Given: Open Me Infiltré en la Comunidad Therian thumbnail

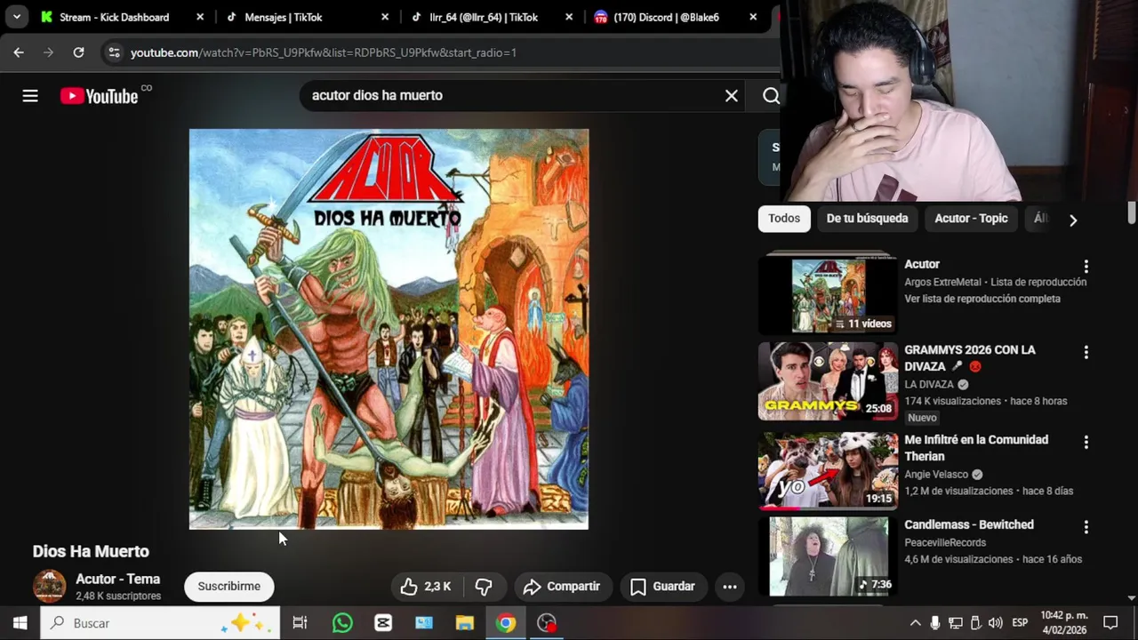Looking at the screenshot, I should (x=829, y=471).
